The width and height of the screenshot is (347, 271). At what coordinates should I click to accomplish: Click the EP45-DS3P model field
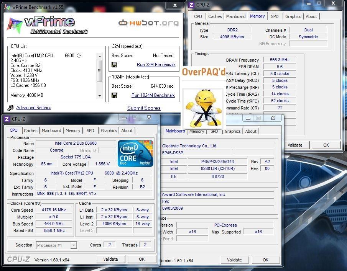pos(197,153)
